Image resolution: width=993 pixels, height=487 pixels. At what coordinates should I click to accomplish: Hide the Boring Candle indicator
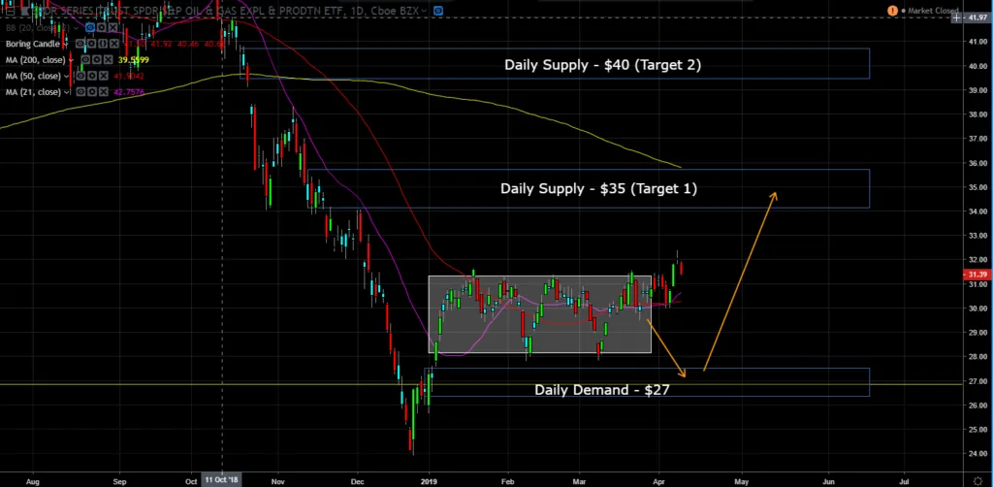(80, 44)
